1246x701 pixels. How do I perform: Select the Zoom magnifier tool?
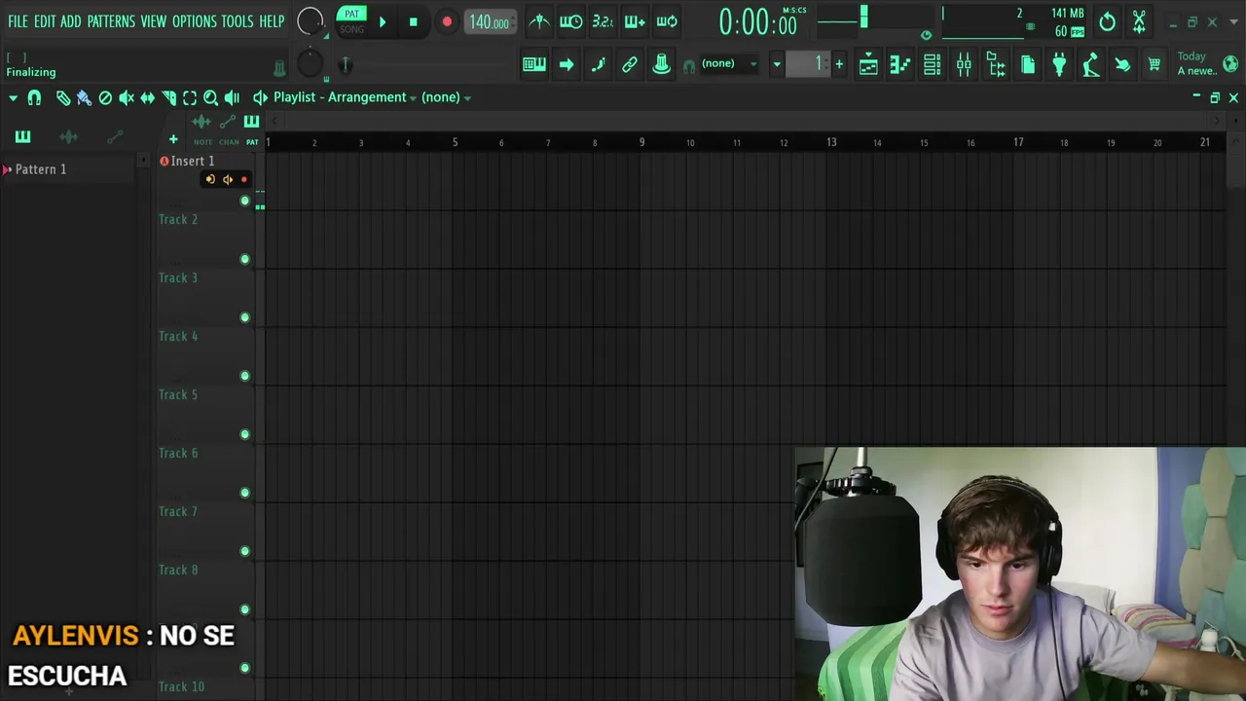(210, 97)
